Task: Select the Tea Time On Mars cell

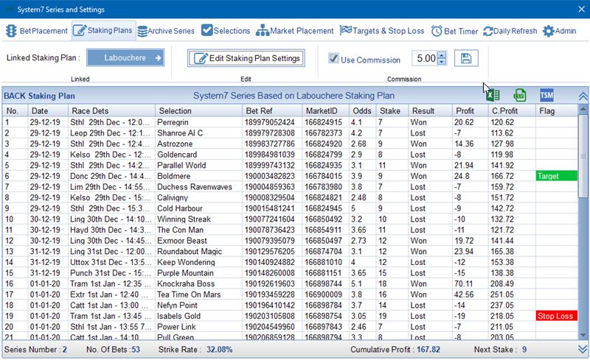Action: pos(198,294)
